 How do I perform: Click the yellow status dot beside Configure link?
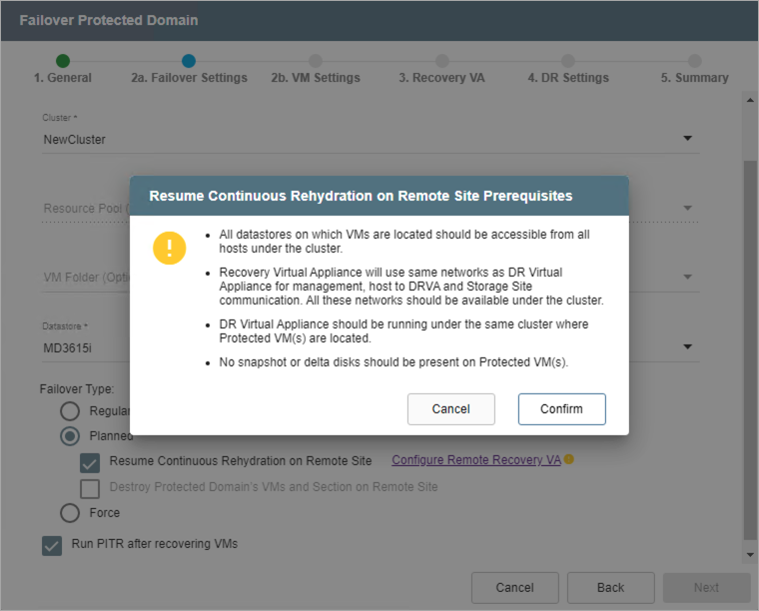(568, 460)
